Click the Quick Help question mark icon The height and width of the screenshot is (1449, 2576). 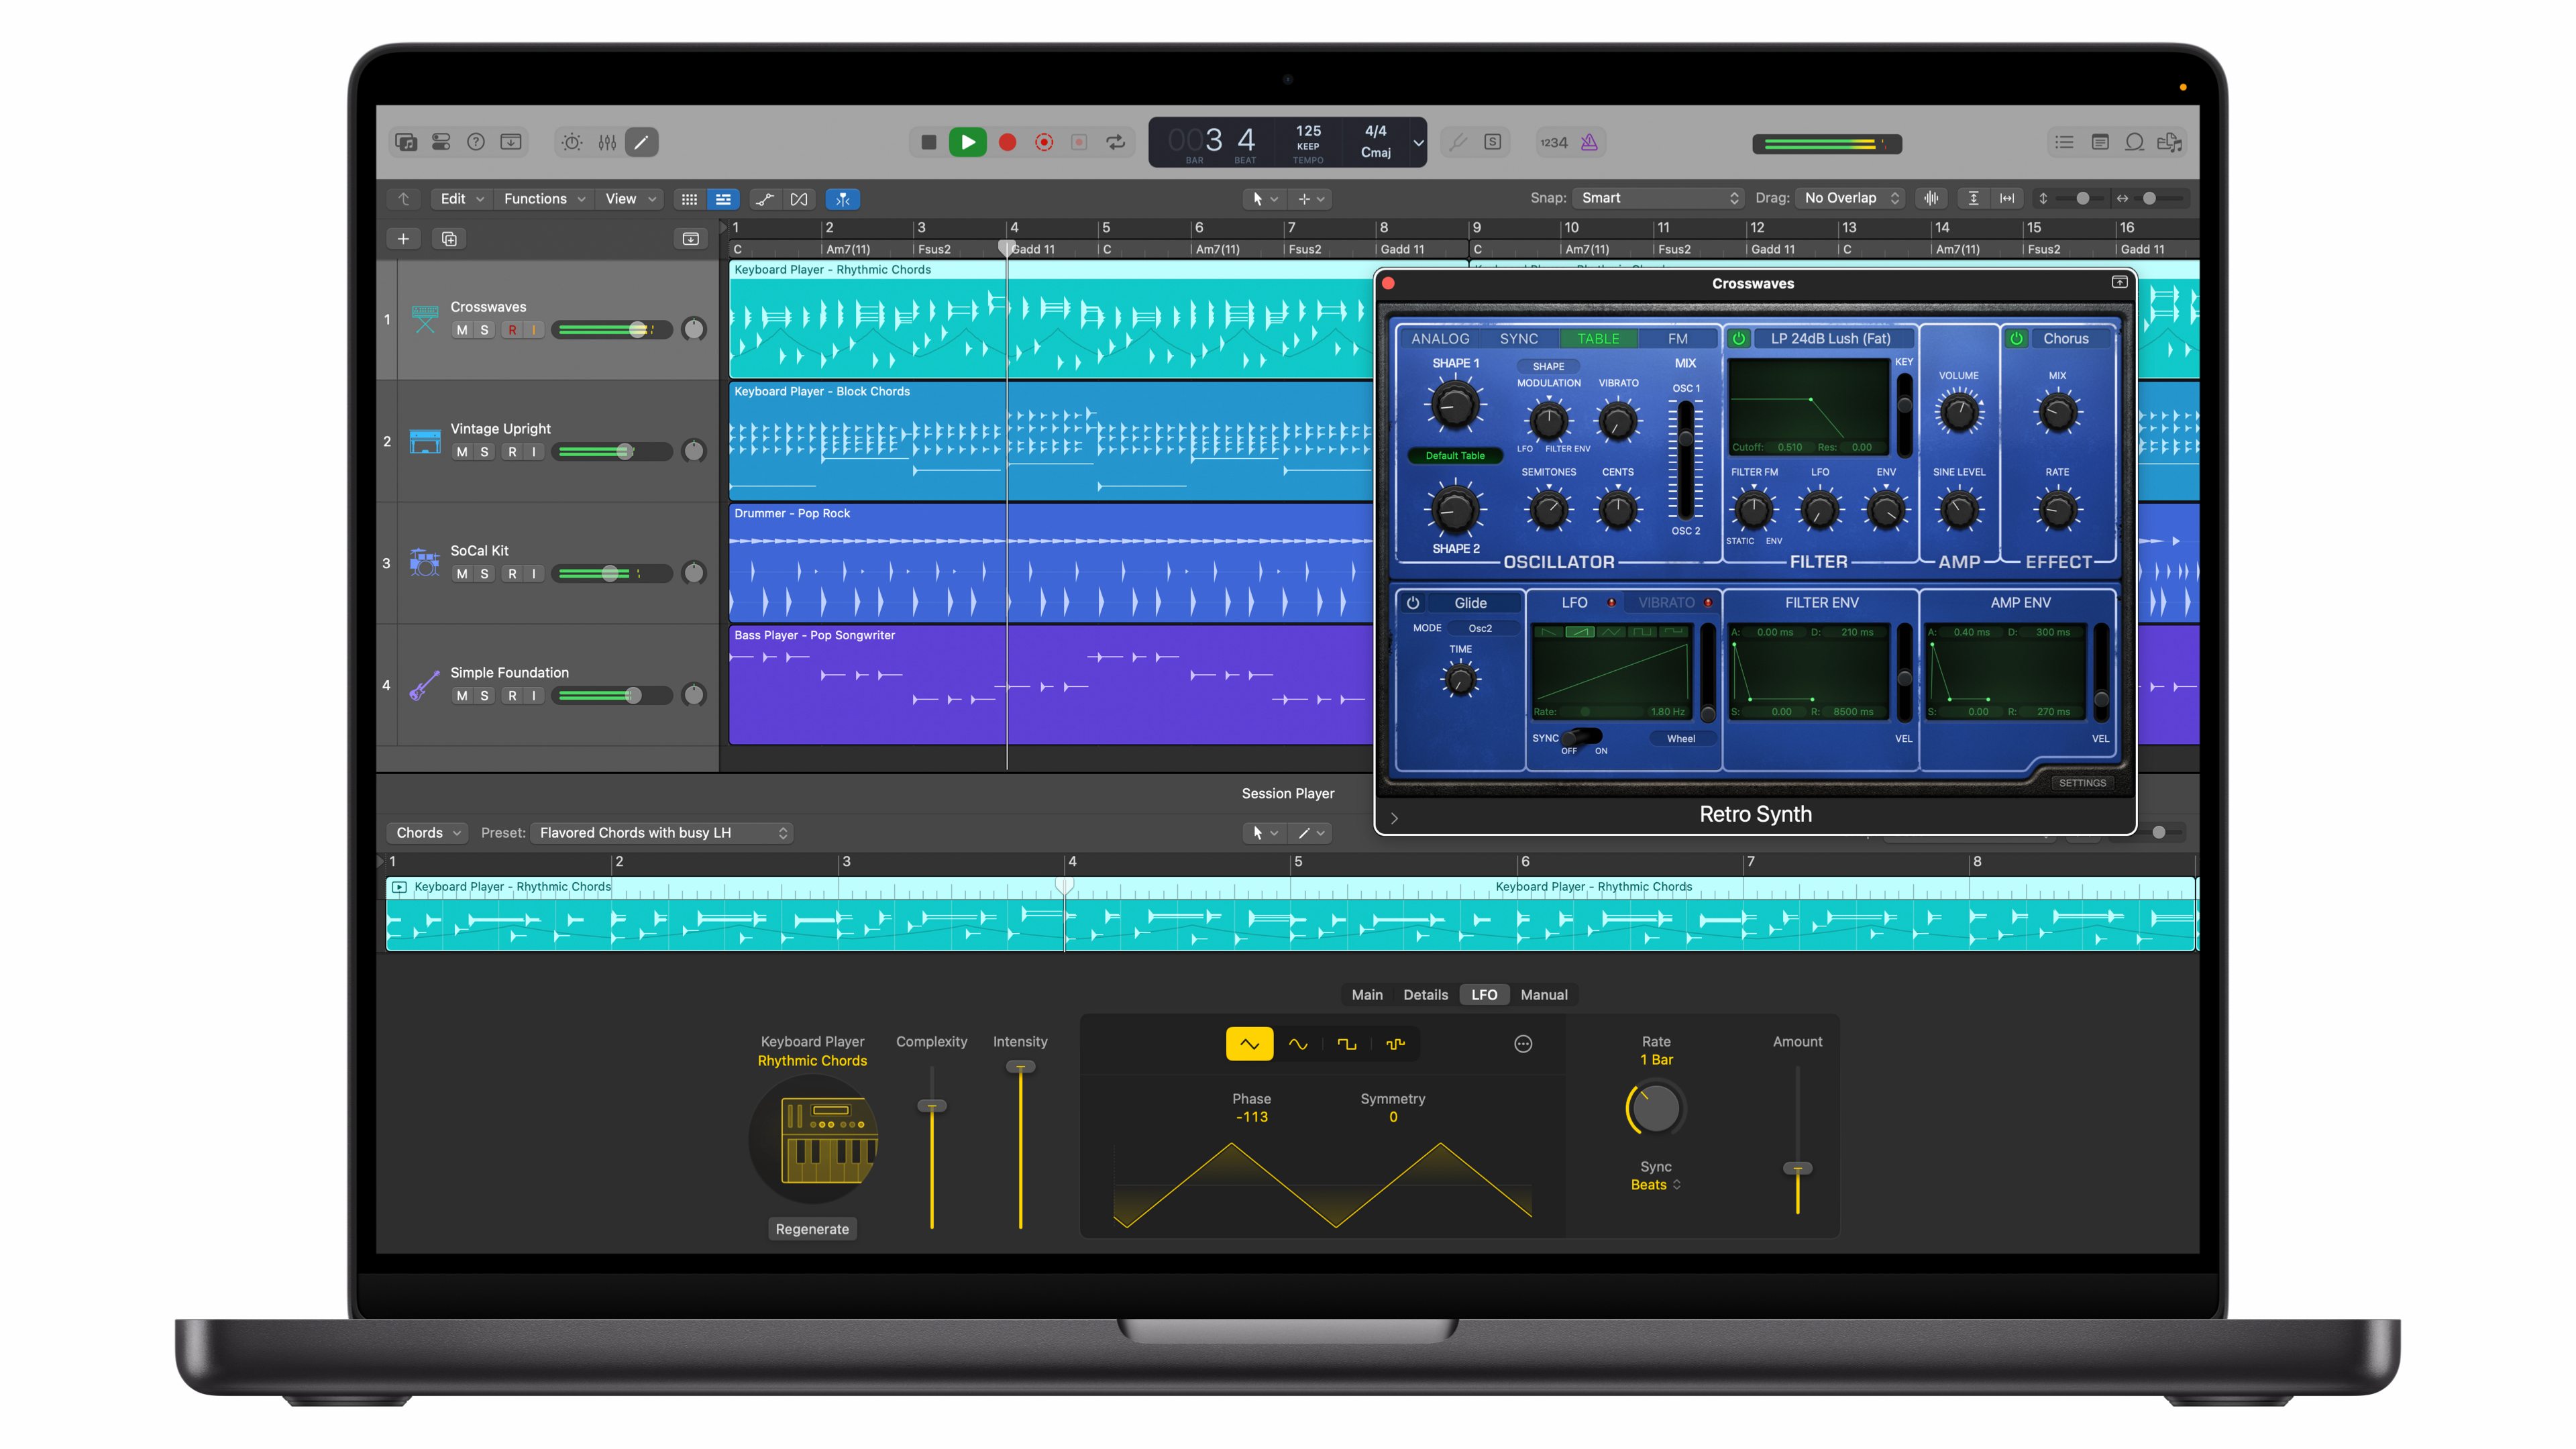click(476, 142)
